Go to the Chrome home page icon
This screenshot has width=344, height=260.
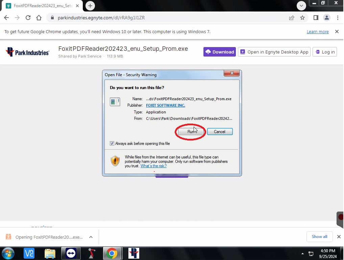click(39, 18)
